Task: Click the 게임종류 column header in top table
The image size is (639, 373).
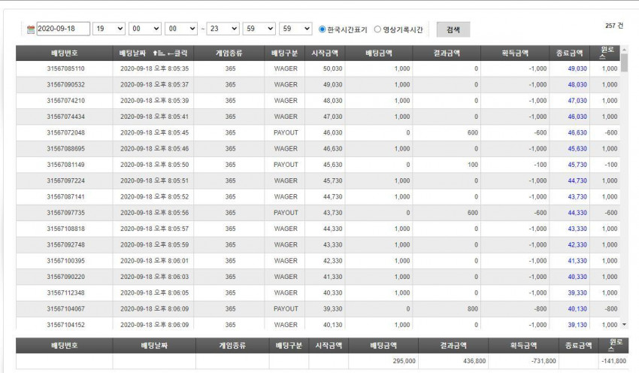Action: (229, 53)
